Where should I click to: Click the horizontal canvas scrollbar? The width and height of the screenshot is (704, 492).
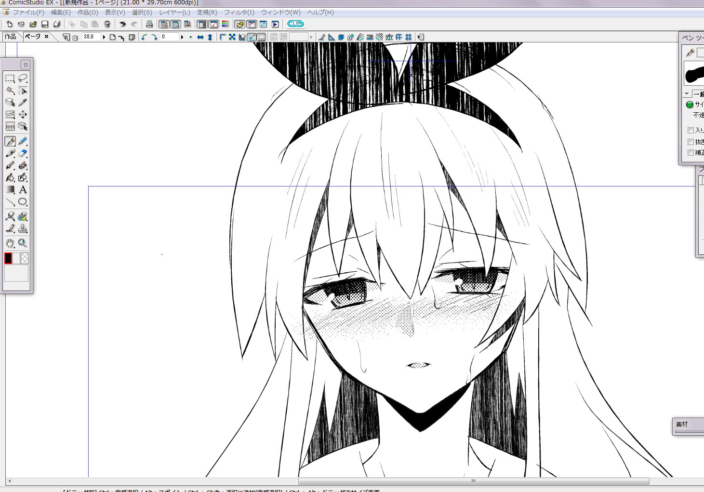[x=473, y=481]
